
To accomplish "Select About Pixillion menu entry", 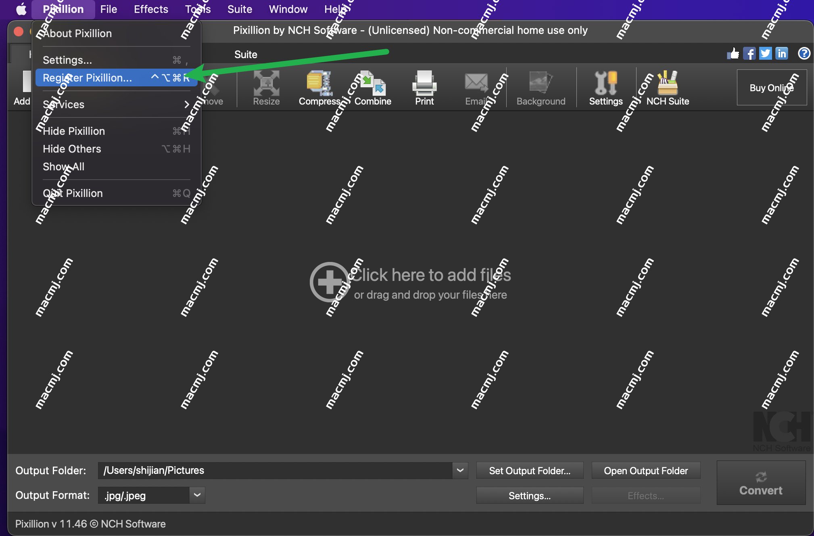I will click(x=116, y=33).
